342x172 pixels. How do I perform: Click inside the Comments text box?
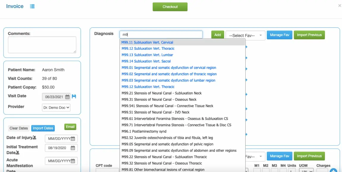coord(42,45)
